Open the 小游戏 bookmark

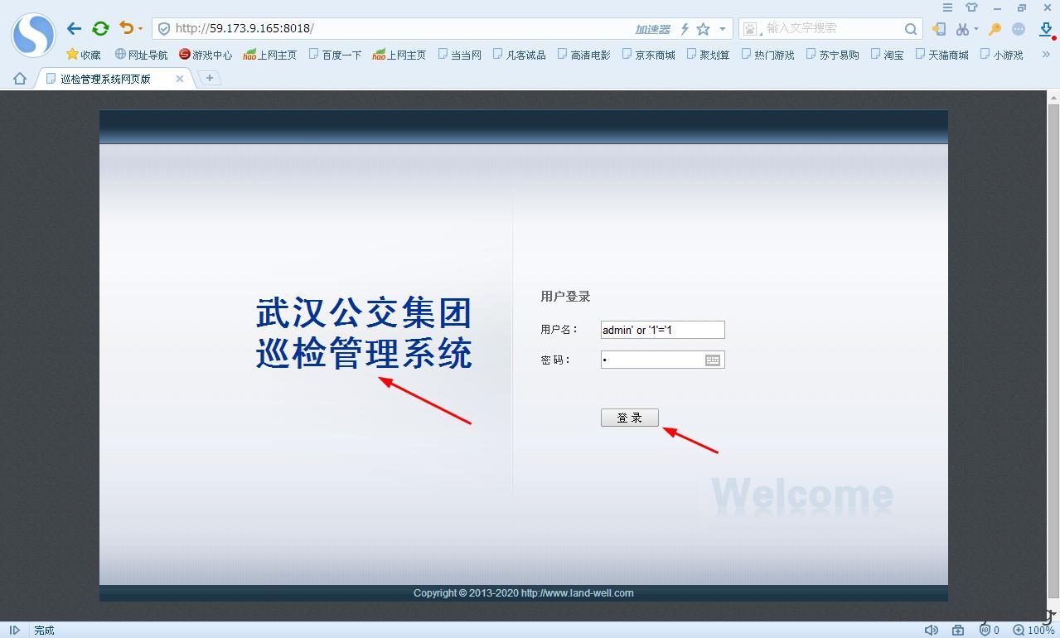[1002, 55]
